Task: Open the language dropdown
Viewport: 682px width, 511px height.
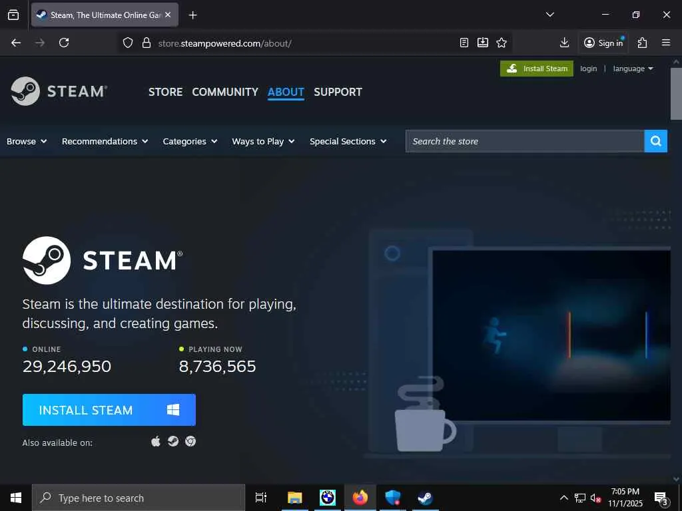Action: (x=633, y=69)
